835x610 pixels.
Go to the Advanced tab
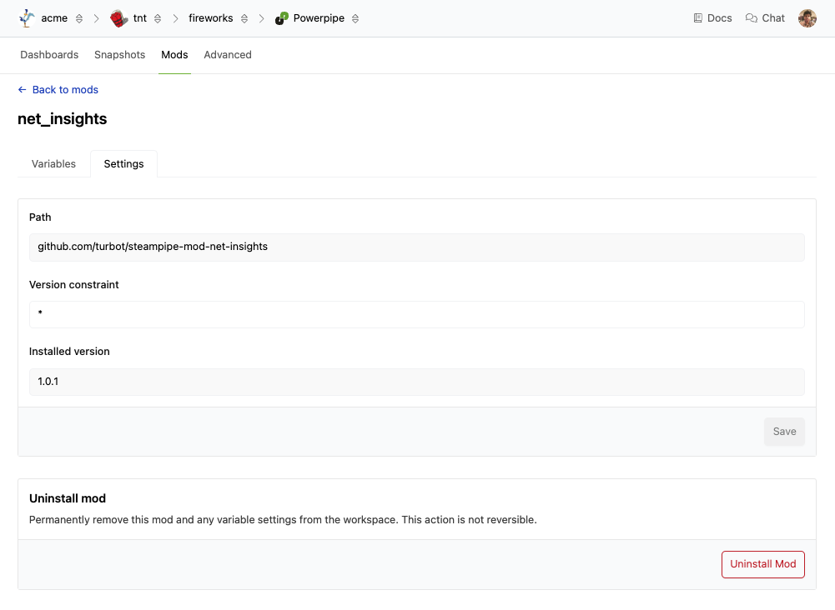click(x=227, y=55)
